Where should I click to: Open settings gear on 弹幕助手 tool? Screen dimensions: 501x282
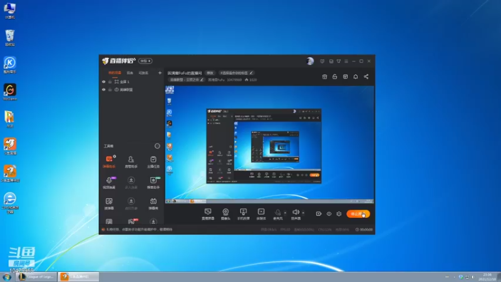click(115, 156)
